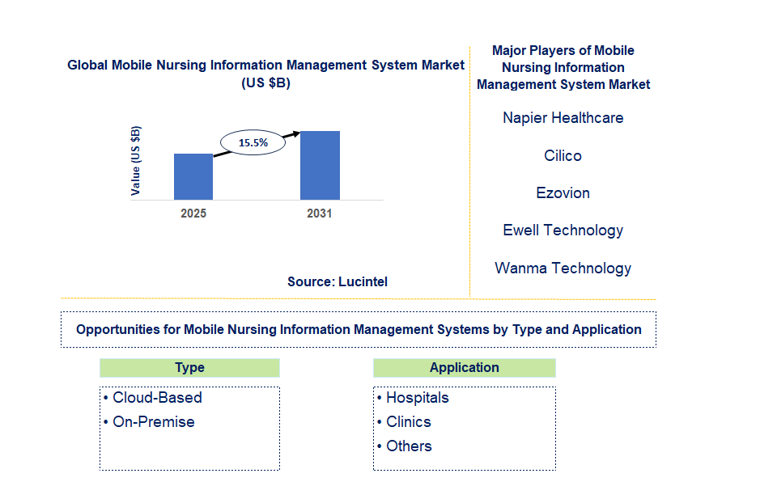Click the '2025' axis label

coord(193,213)
